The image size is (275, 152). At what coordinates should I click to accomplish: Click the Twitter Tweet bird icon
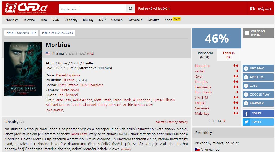pos(246,122)
